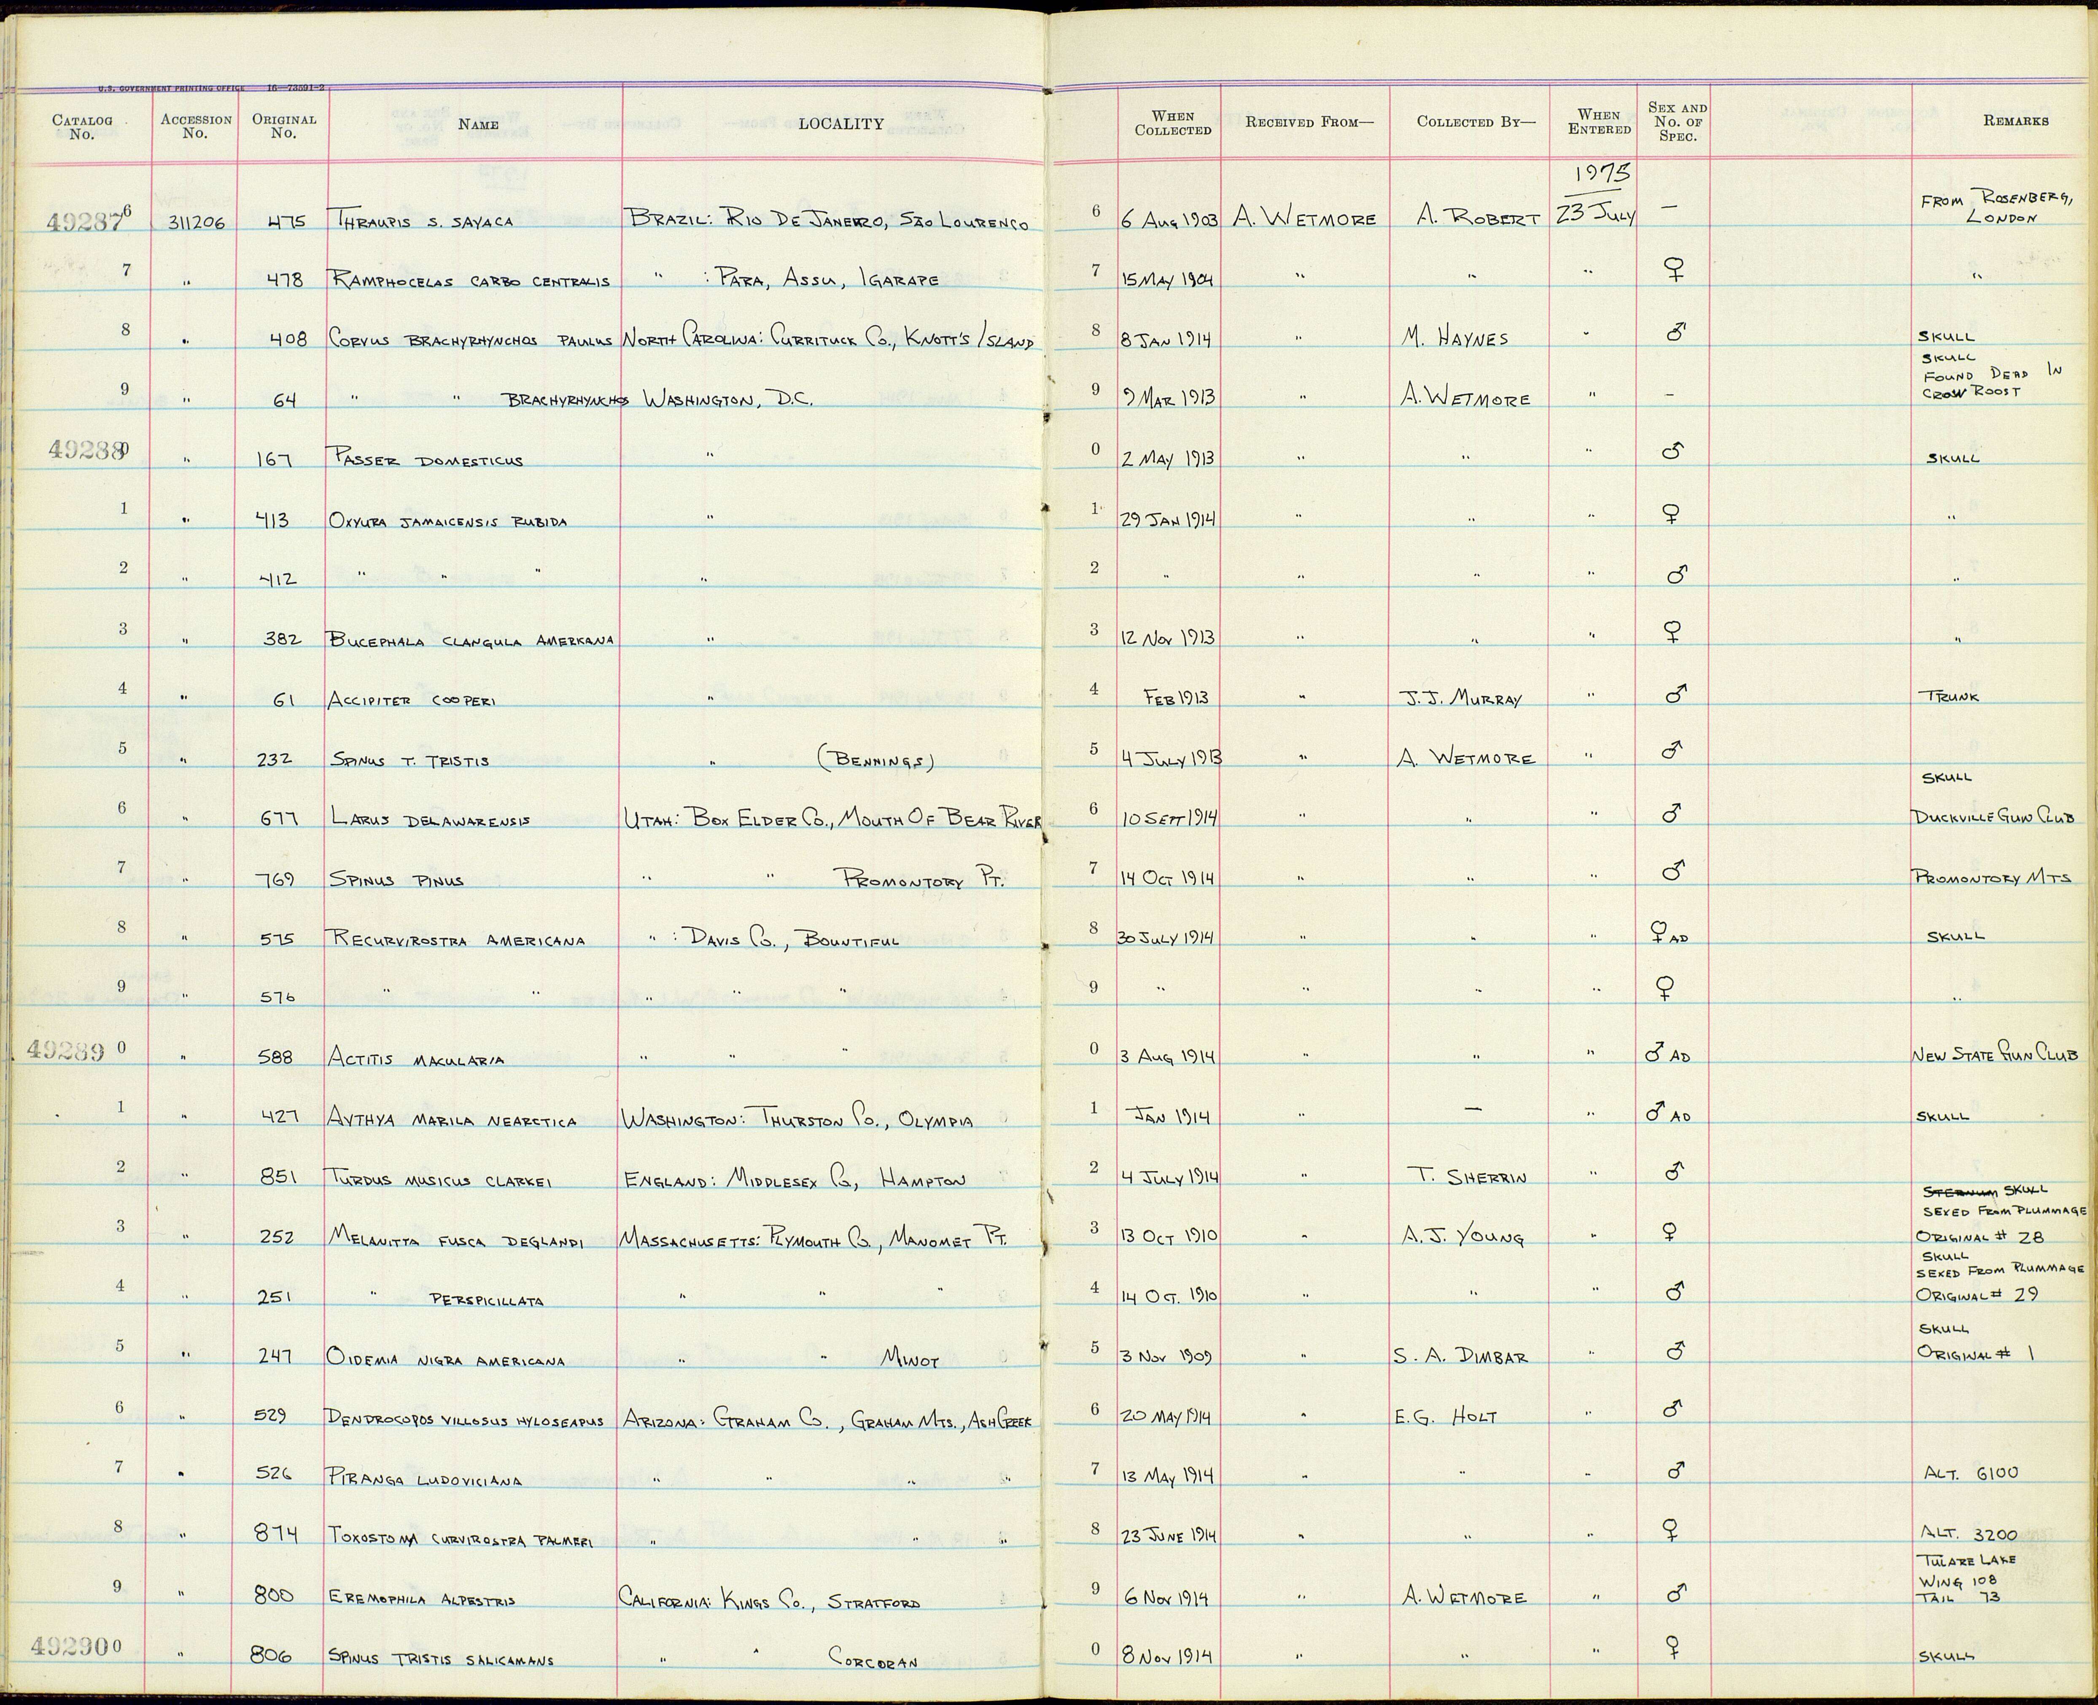This screenshot has height=1705, width=2098.
Task: Click 'Turdus musicus clarkei' entry
Action: coord(439,1180)
